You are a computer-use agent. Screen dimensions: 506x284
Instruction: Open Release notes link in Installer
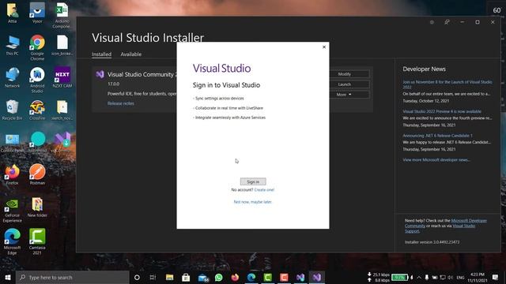coord(121,103)
